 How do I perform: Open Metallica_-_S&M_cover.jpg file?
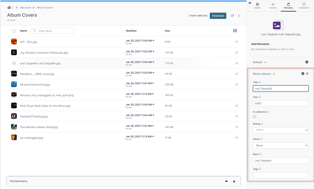tap(37, 74)
